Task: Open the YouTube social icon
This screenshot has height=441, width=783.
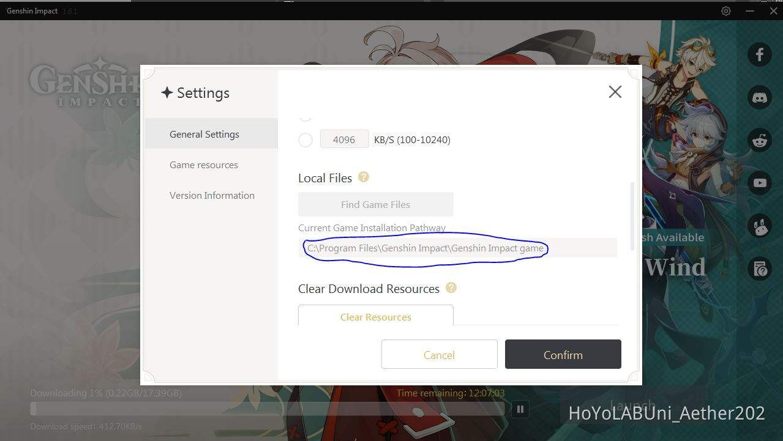Action: tap(760, 183)
